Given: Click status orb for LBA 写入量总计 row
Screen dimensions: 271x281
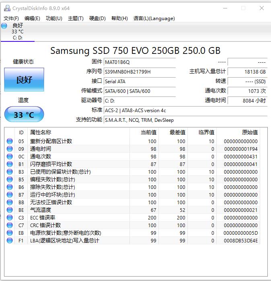Looking at the screenshot, I should (10, 240).
